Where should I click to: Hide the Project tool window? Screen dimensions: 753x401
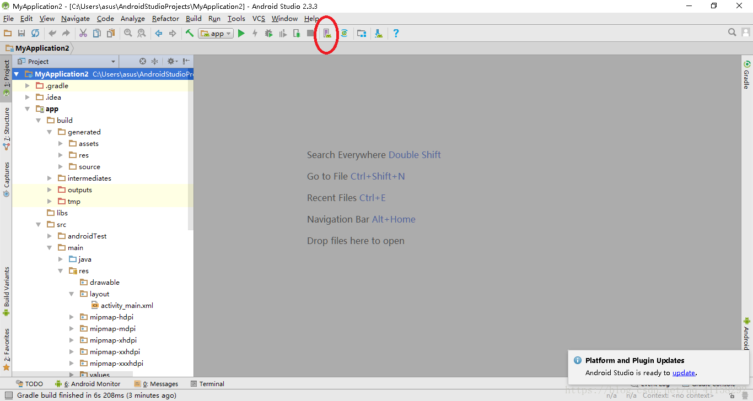[x=186, y=61]
